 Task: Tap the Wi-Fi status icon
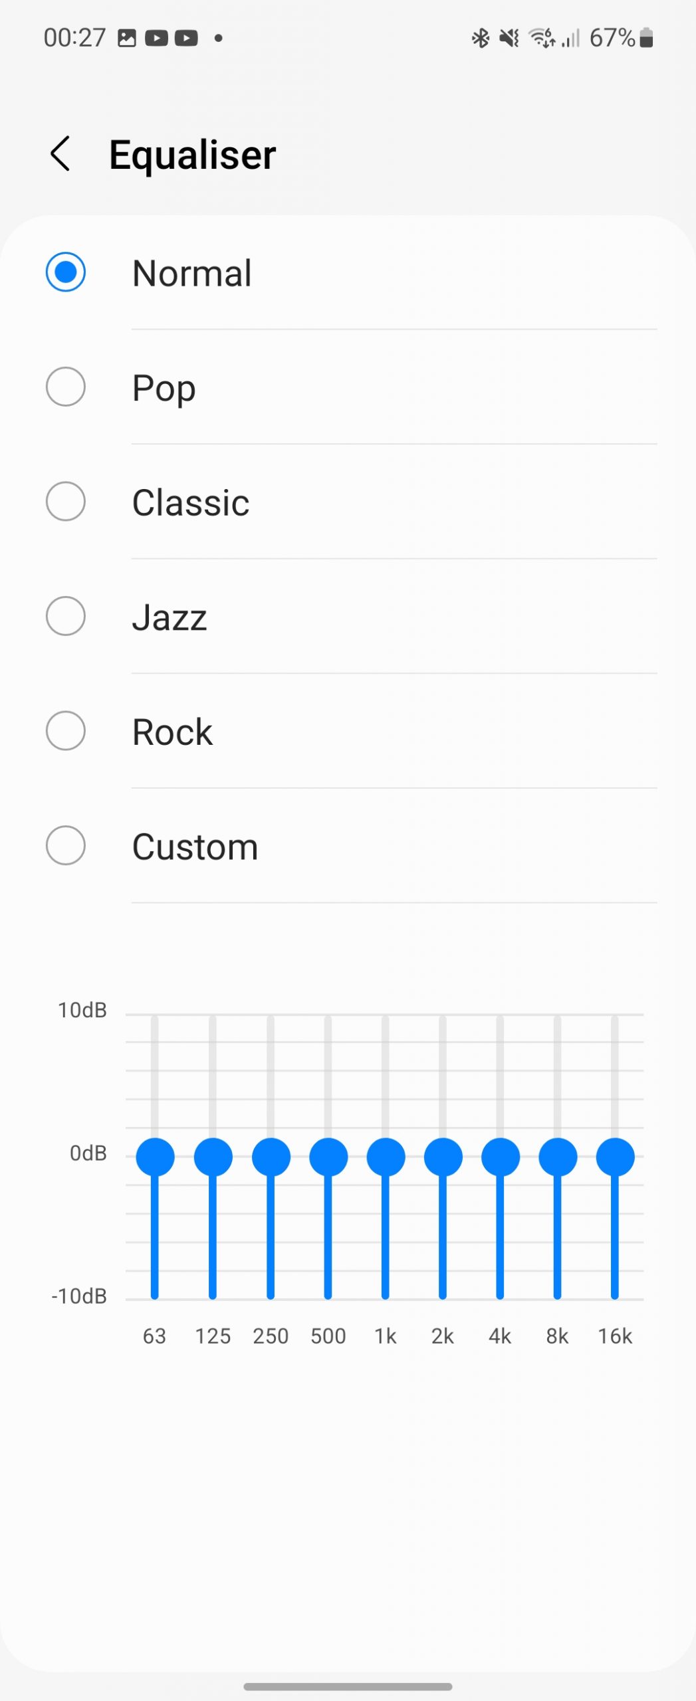(541, 38)
